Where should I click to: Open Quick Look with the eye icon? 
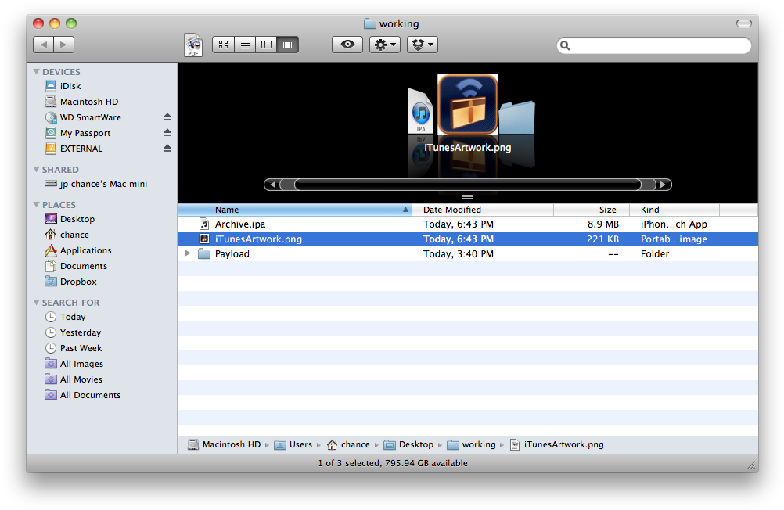(347, 45)
